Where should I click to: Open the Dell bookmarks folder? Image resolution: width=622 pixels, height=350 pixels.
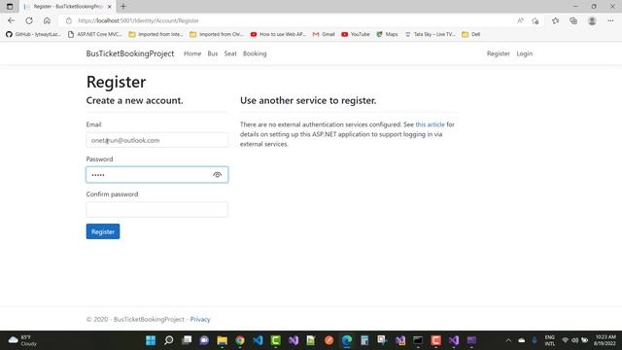[471, 34]
